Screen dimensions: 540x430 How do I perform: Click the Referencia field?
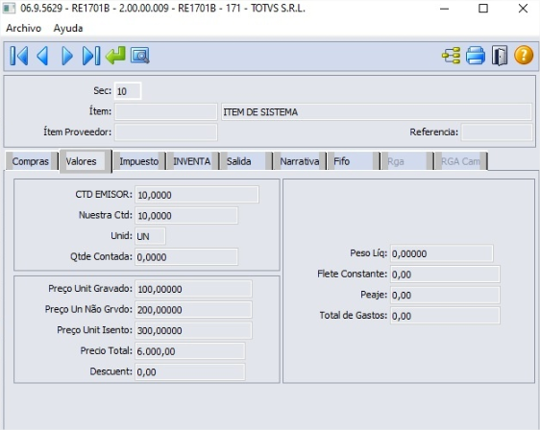[x=497, y=132]
